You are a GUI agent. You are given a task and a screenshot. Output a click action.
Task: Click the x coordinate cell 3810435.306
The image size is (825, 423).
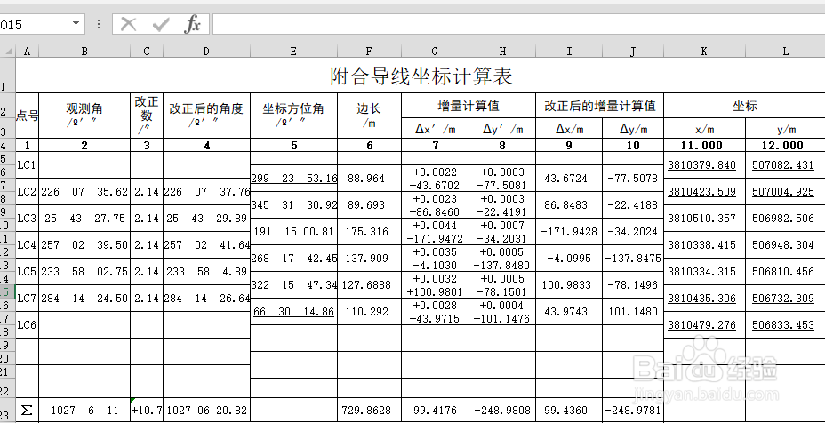click(704, 298)
